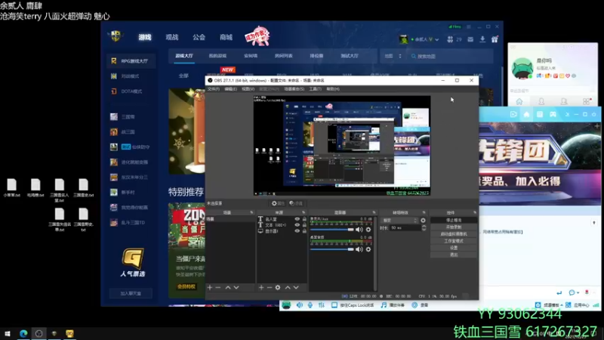Switch to 房间列表 tab in game platform
The image size is (604, 340).
284,56
